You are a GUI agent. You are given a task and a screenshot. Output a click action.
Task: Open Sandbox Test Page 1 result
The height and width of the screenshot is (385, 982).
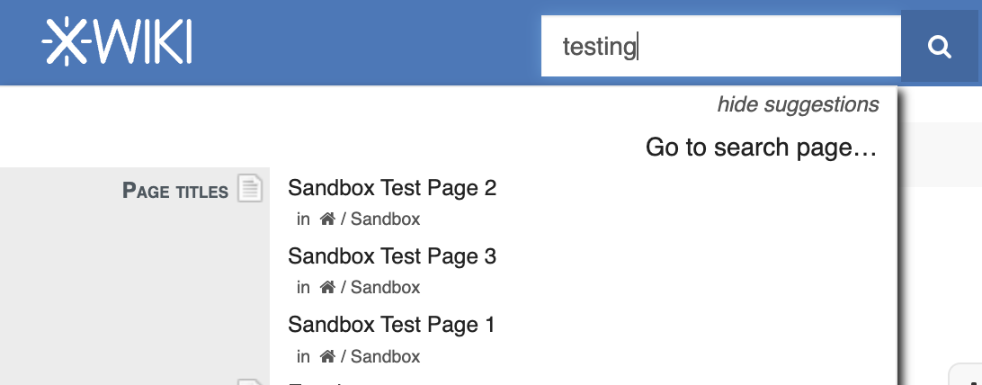tap(392, 325)
